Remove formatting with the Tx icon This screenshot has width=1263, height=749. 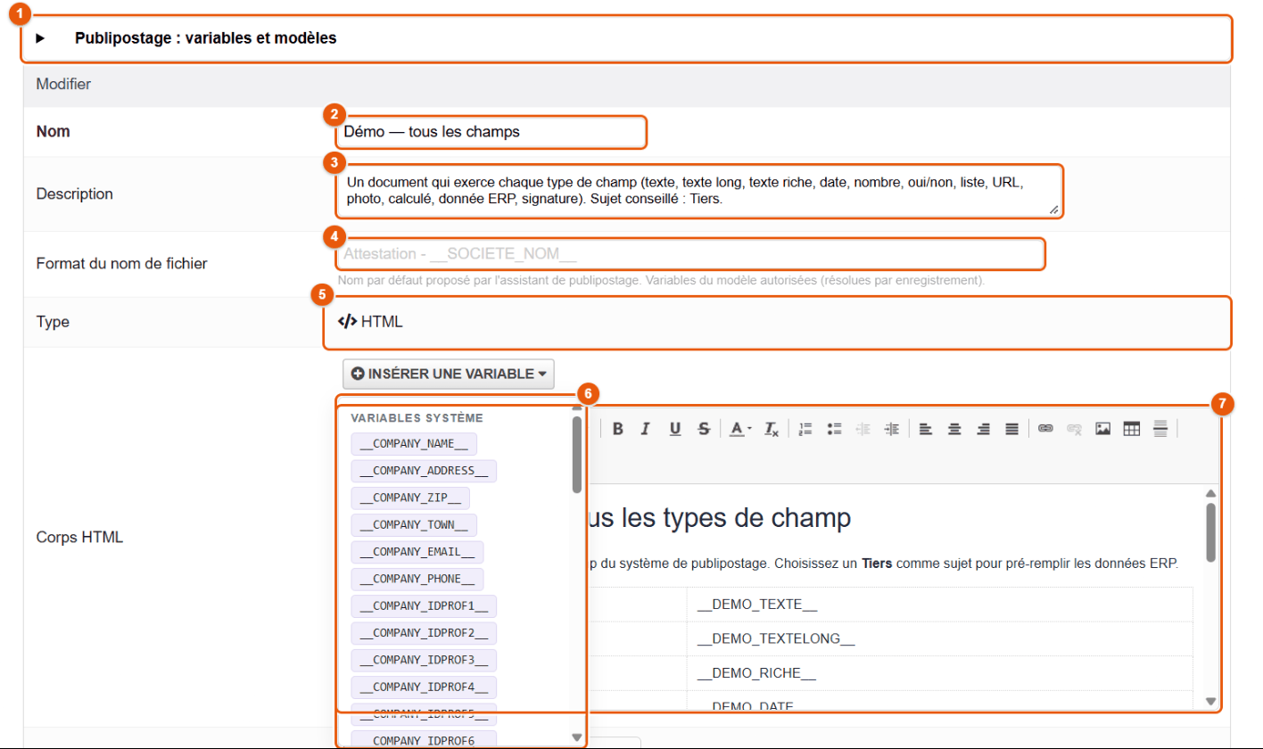pos(772,429)
